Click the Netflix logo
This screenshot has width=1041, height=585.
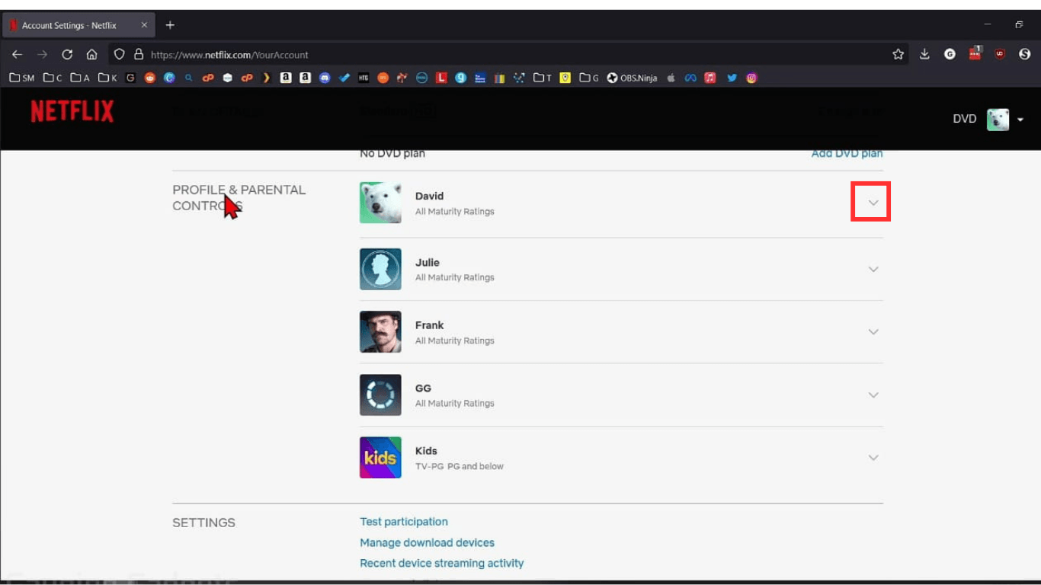coord(72,111)
